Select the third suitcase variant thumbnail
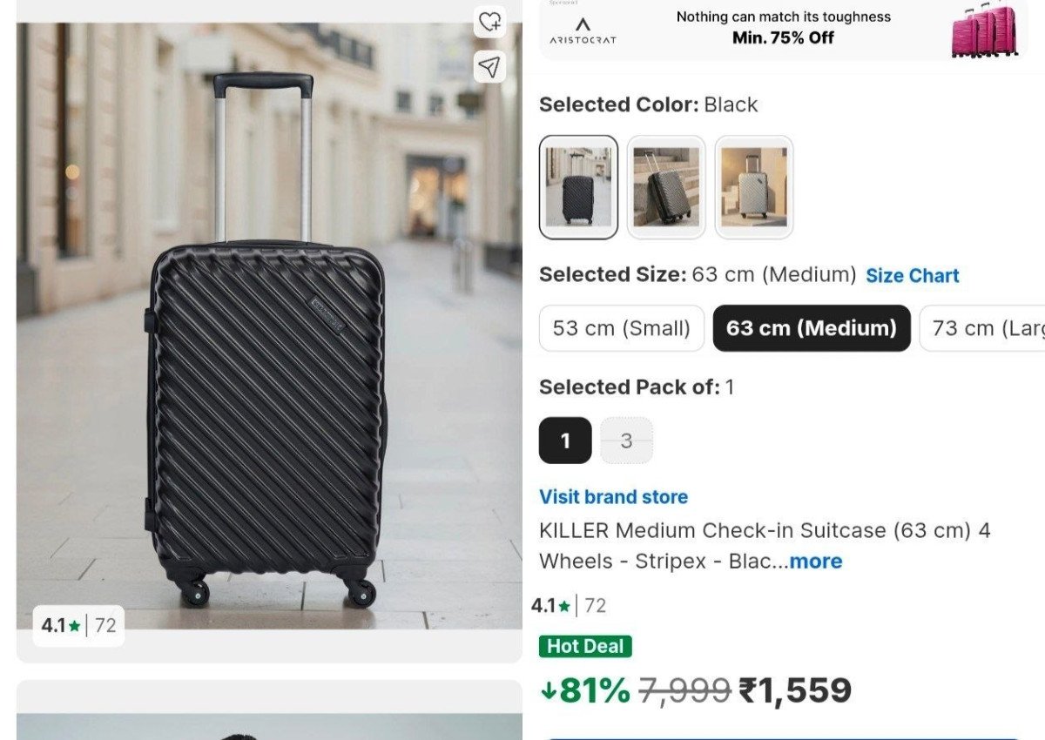Image resolution: width=1045 pixels, height=740 pixels. click(753, 186)
